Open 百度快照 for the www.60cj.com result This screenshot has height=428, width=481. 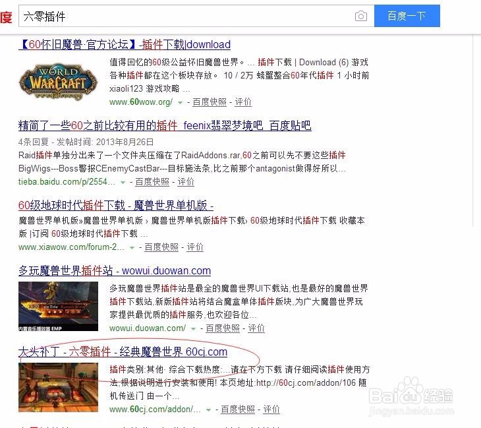pos(238,410)
